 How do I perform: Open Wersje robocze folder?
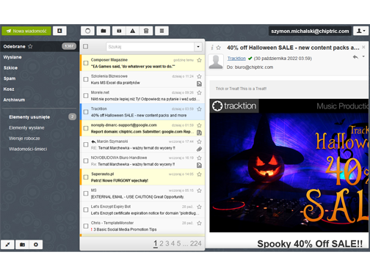point(24,138)
